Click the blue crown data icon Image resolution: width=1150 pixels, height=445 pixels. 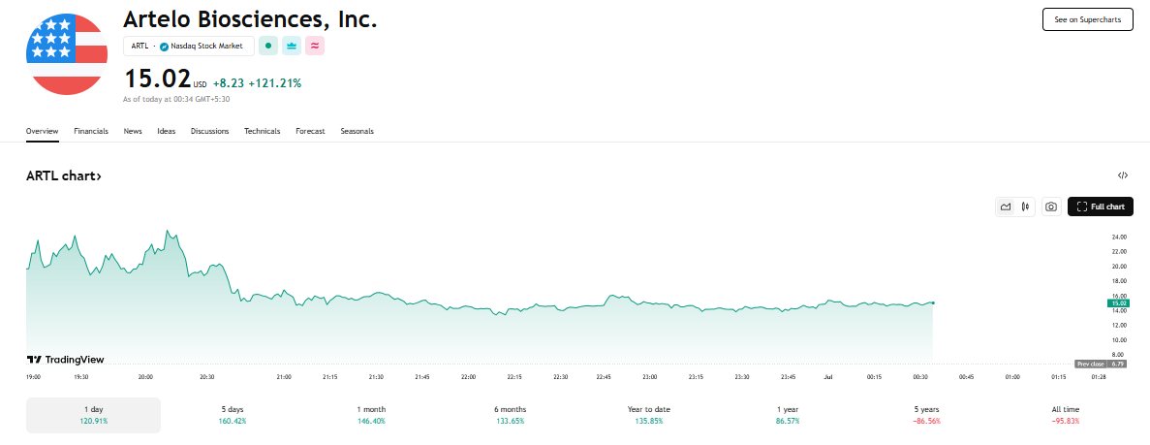tap(292, 46)
